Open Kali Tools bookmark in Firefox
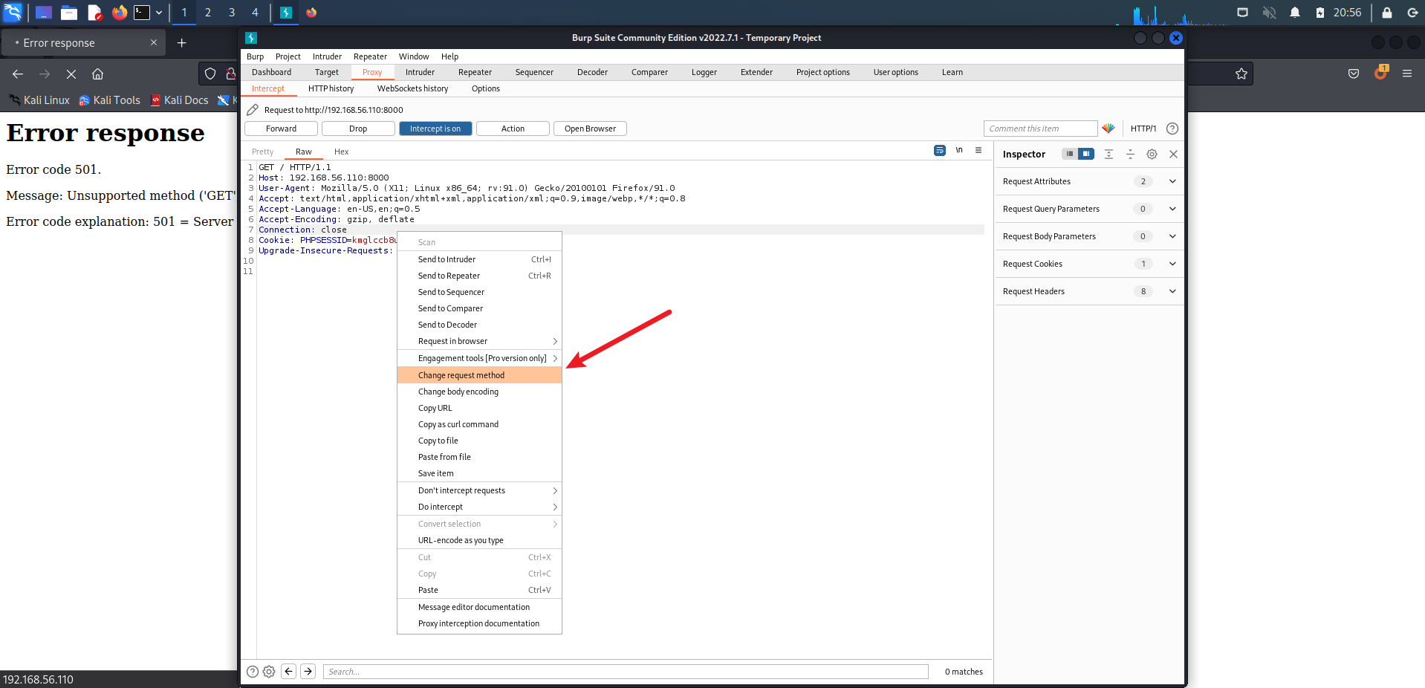Image resolution: width=1425 pixels, height=688 pixels. click(x=109, y=100)
